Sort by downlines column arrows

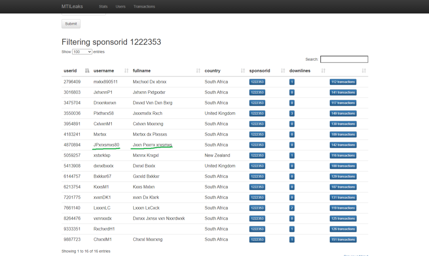(x=323, y=71)
